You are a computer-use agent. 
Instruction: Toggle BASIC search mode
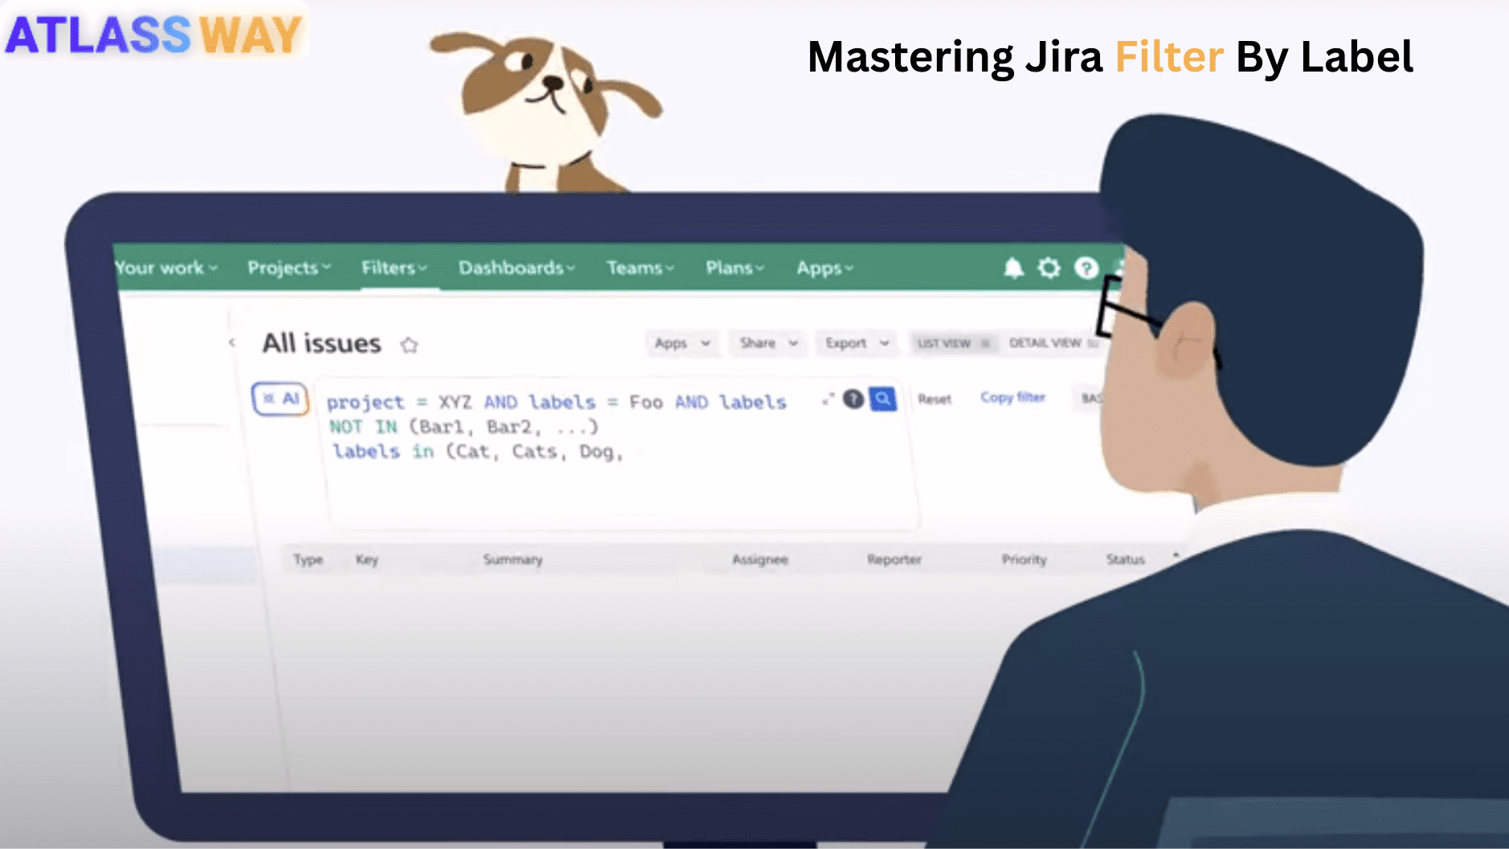coord(1093,398)
